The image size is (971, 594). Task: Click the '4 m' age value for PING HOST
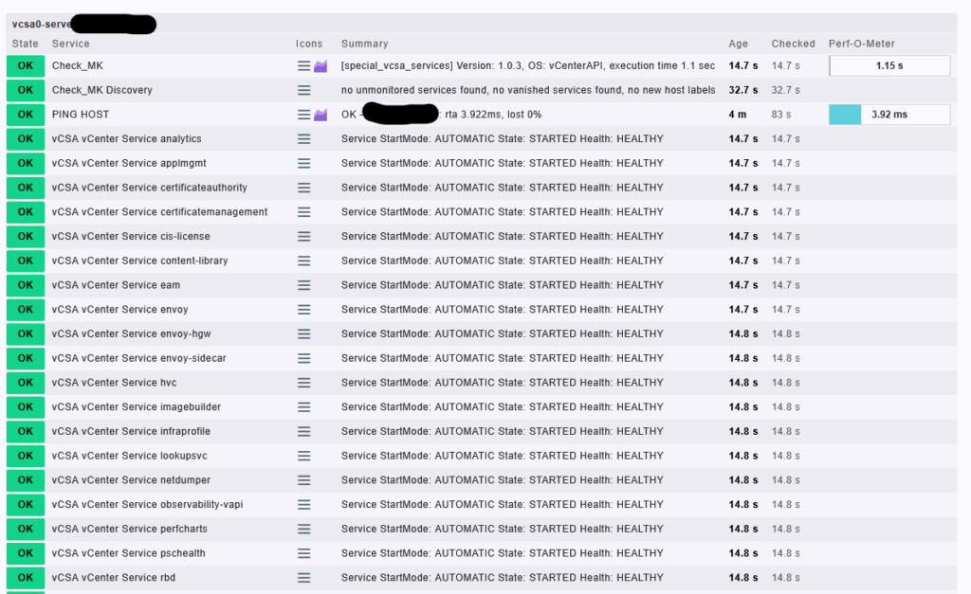[x=738, y=115]
